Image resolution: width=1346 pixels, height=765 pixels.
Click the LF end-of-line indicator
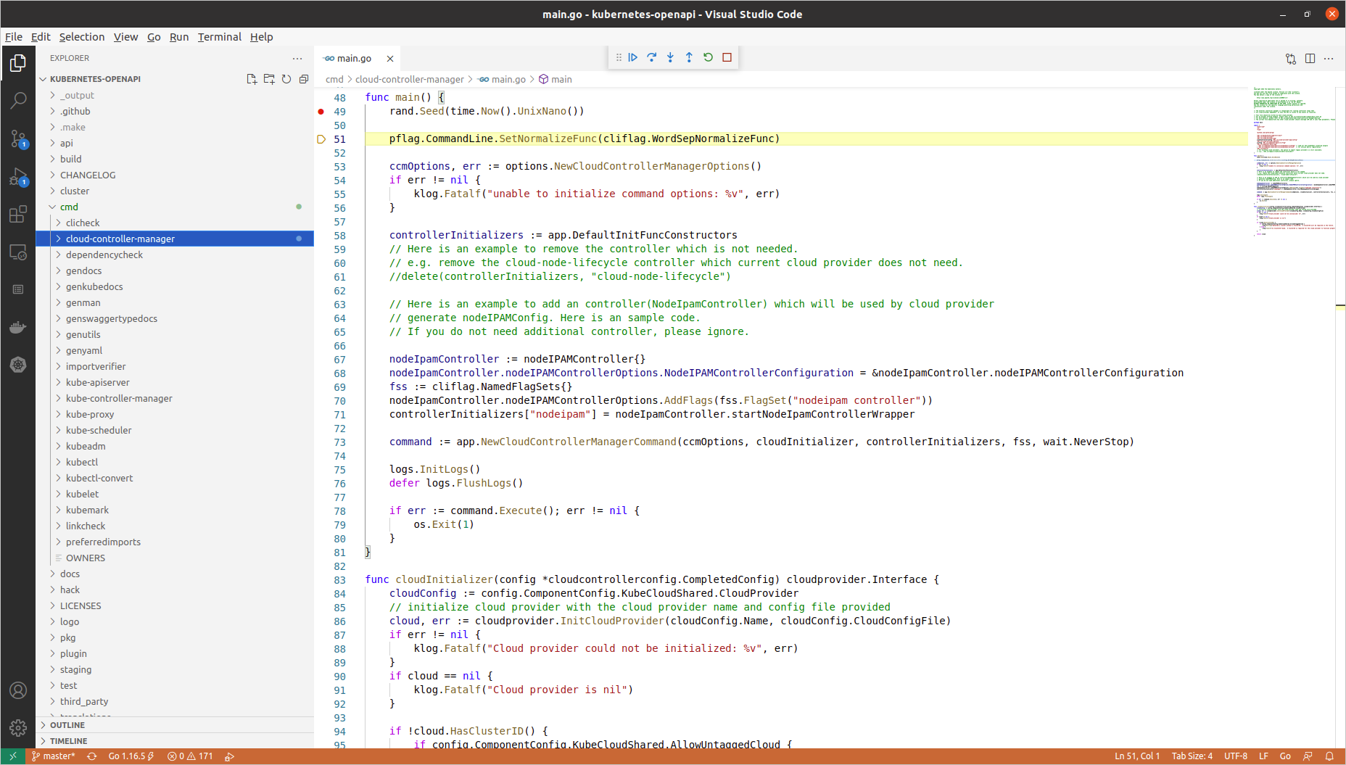pyautogui.click(x=1263, y=756)
